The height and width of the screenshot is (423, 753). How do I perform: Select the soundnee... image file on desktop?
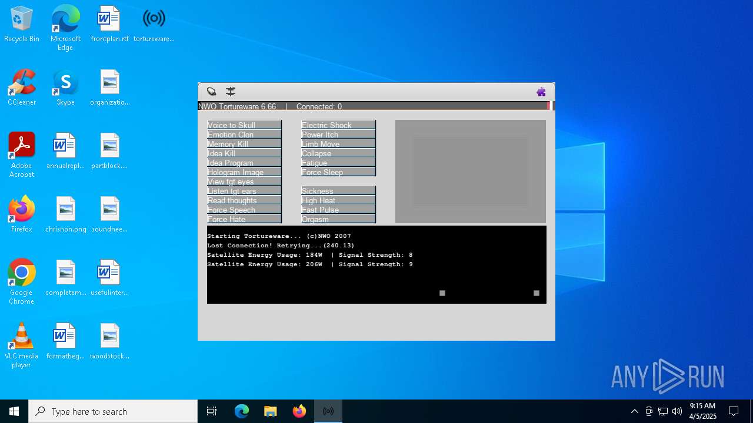(x=109, y=214)
